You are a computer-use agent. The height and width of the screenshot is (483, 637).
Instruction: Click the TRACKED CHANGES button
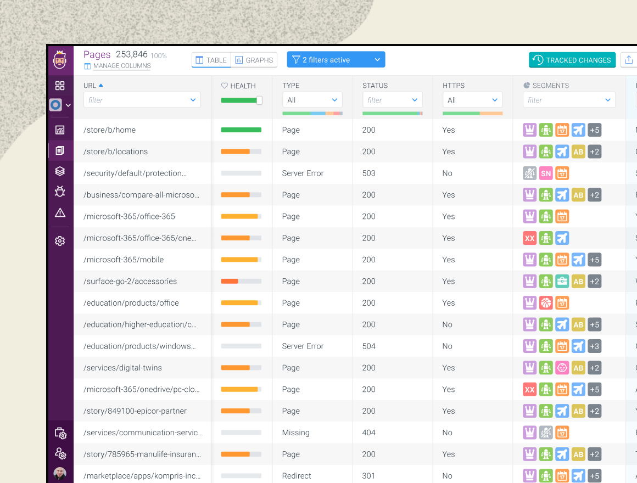[572, 60]
